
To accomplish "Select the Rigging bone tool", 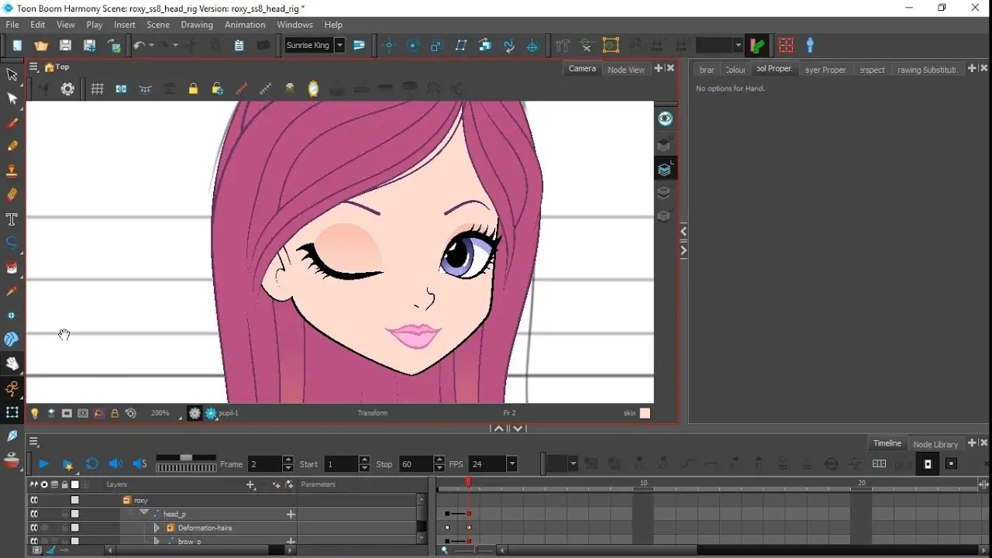I will tap(12, 388).
